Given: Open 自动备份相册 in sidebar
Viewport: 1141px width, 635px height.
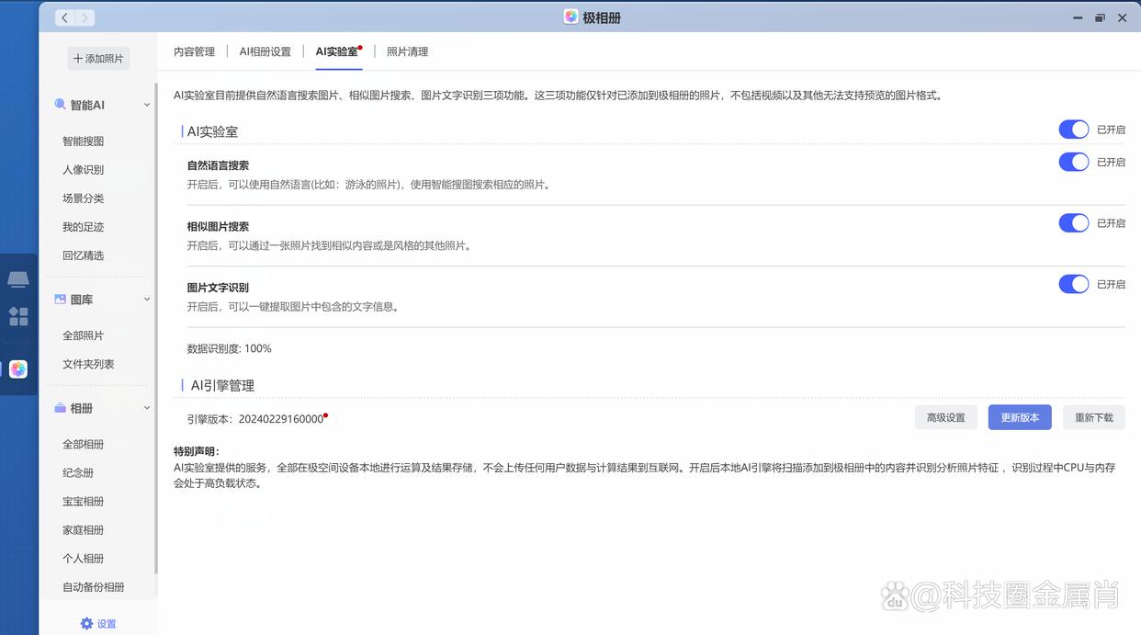Looking at the screenshot, I should tap(94, 586).
